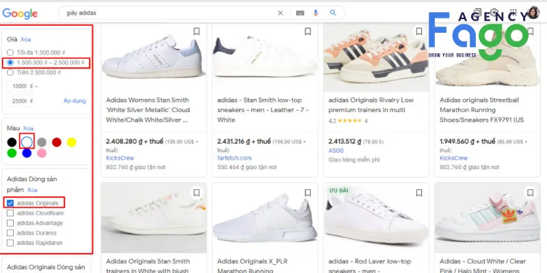Image resolution: width=547 pixels, height=273 pixels.
Task: Clear the Dòng sản phẩm filter via Xóa
Action: click(x=32, y=190)
